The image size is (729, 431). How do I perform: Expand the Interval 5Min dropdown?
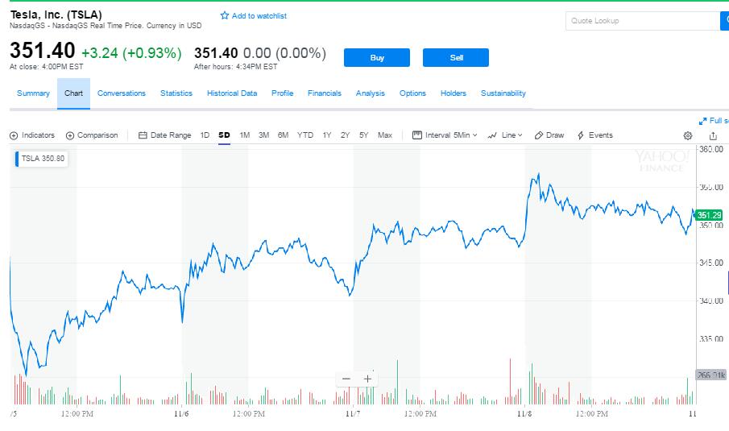pos(445,135)
